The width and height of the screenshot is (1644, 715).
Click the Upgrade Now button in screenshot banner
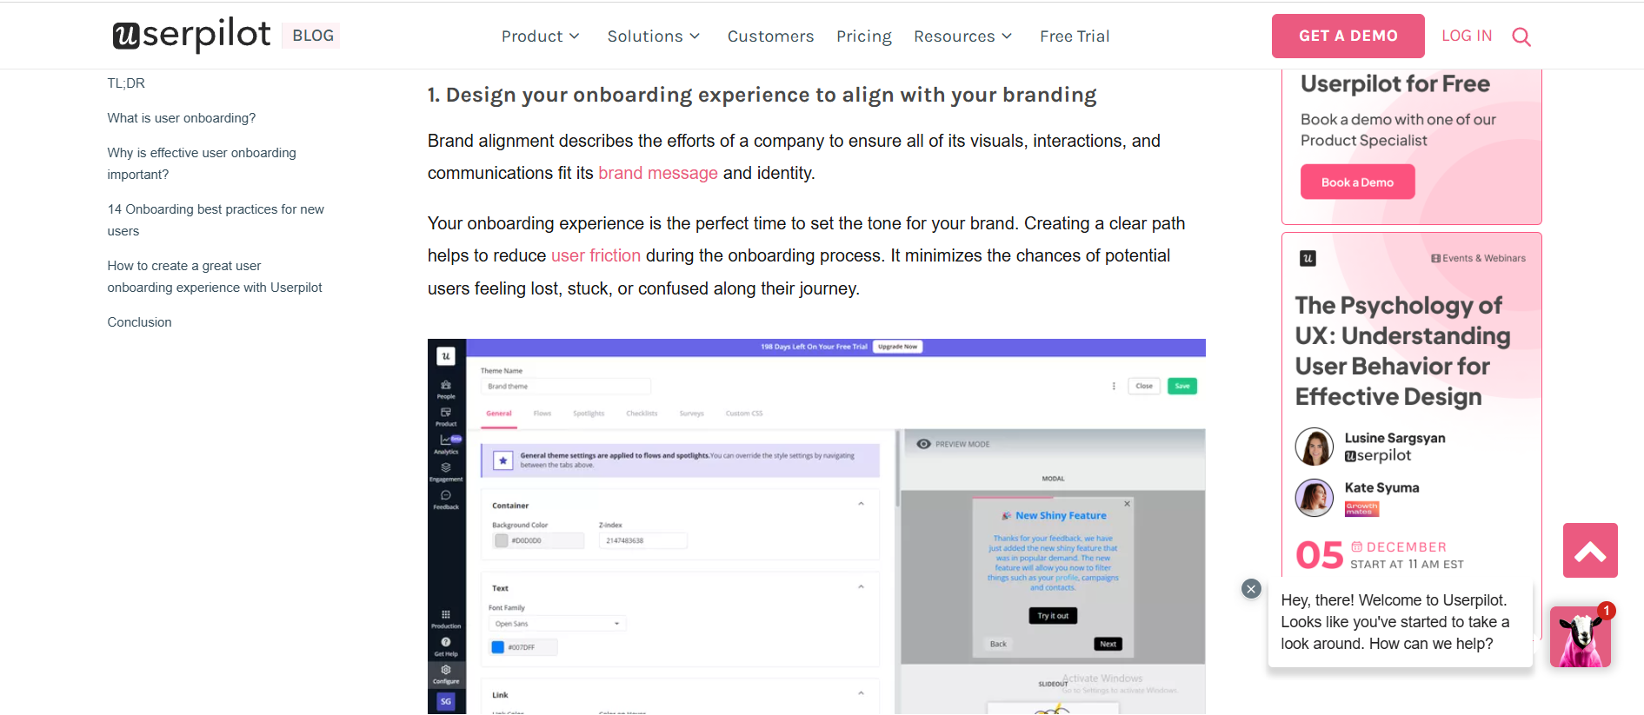[x=897, y=347]
